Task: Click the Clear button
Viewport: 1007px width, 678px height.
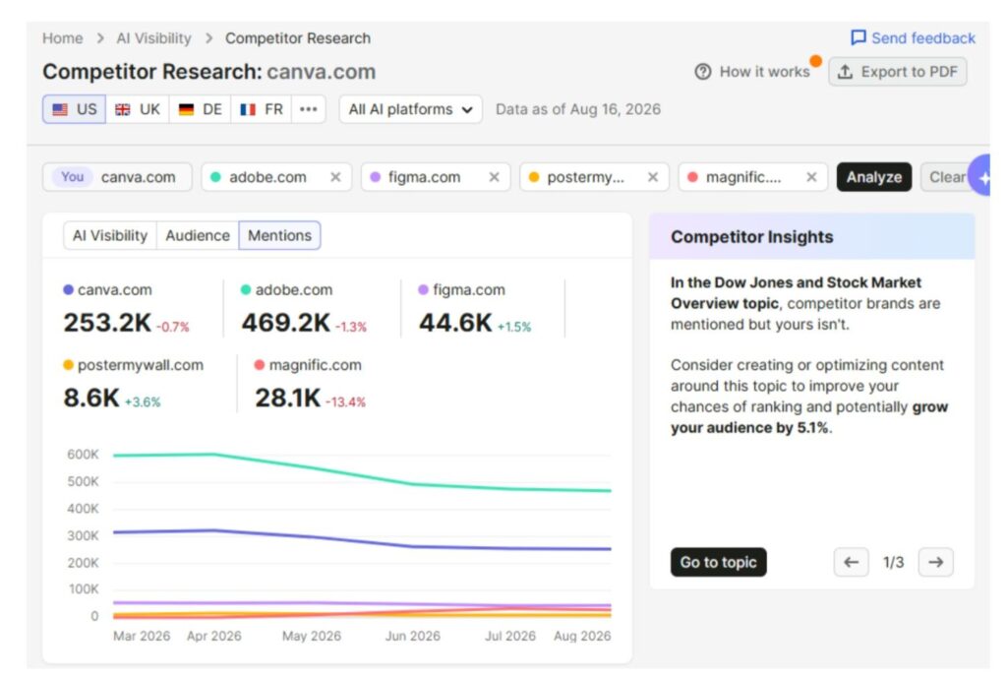Action: tap(947, 177)
